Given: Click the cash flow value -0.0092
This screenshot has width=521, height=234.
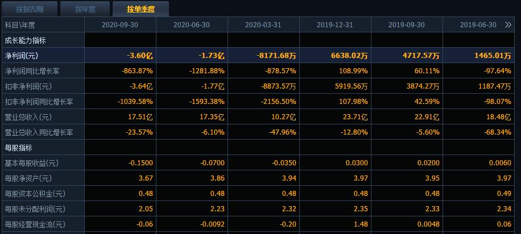Looking at the screenshot, I should (x=212, y=224).
